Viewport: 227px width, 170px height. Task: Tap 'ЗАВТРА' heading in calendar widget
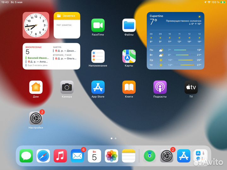[x=57, y=47]
